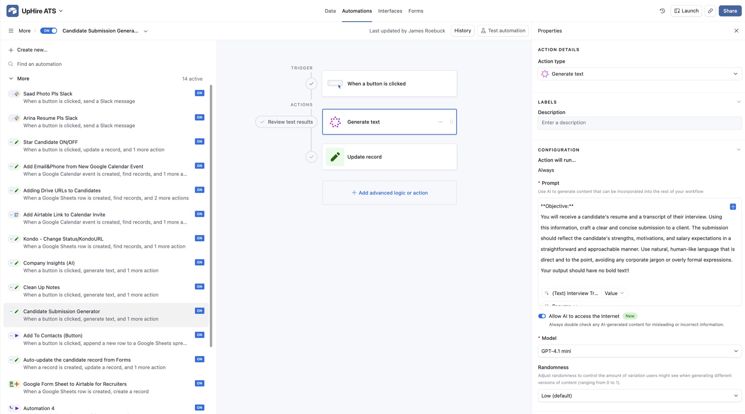
Task: Click the Launch button
Action: click(x=686, y=11)
